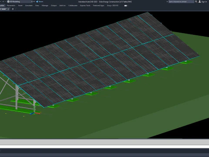Screen dimensions: 209x157
Task: Click the Sign In link
Action: click(204, 2)
